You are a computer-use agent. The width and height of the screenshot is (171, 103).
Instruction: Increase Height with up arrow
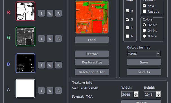(159, 93)
